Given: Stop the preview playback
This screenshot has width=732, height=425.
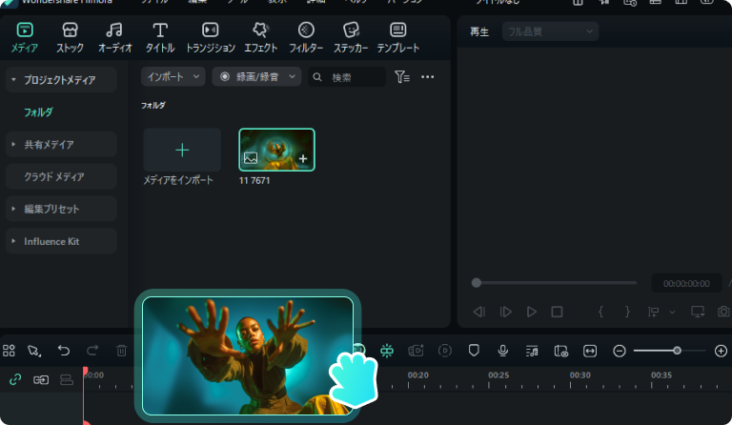Looking at the screenshot, I should pyautogui.click(x=557, y=312).
